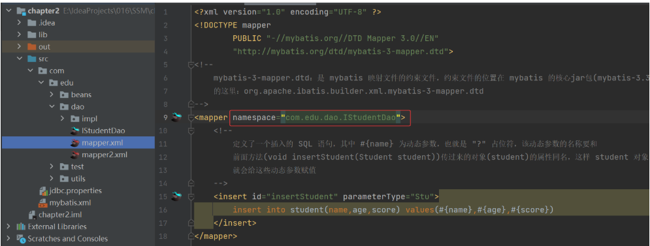The height and width of the screenshot is (246, 650).
Task: Click the Scratches and Consoles icon
Action: (21, 239)
